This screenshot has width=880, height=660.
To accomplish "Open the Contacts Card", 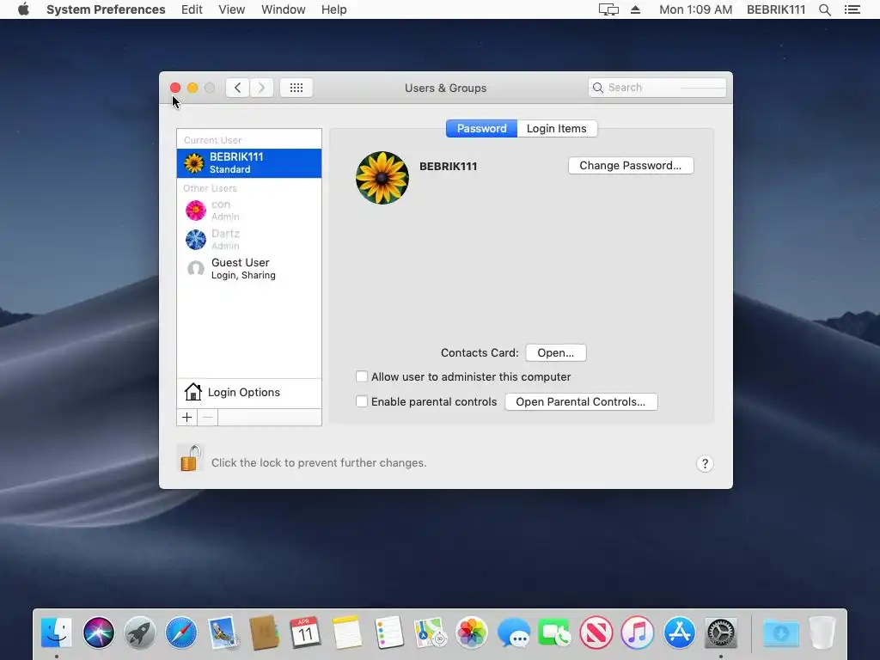I will coord(556,352).
